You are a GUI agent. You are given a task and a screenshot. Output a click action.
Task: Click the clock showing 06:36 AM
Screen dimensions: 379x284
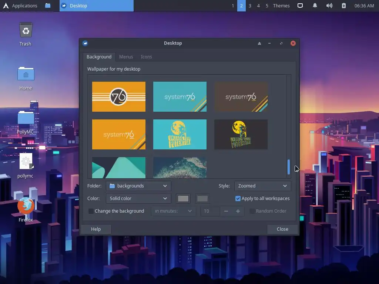pyautogui.click(x=364, y=6)
